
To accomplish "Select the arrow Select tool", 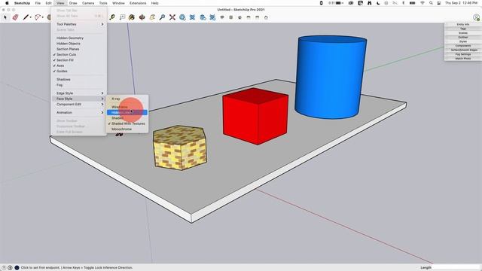I will (5, 17).
